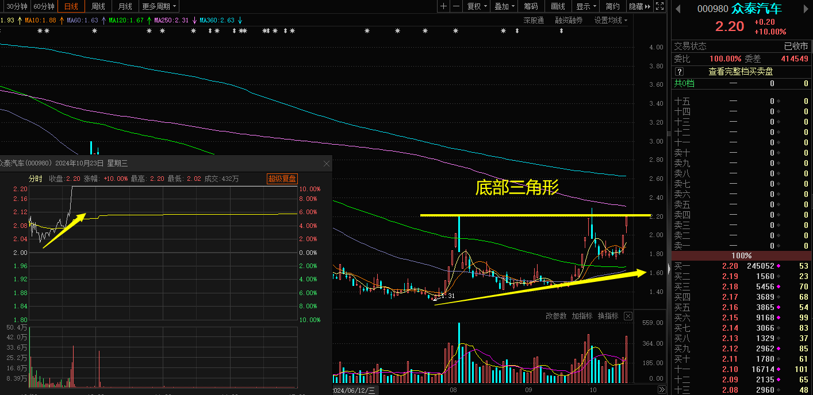Close the volume indicator panel X icon

click(x=628, y=316)
